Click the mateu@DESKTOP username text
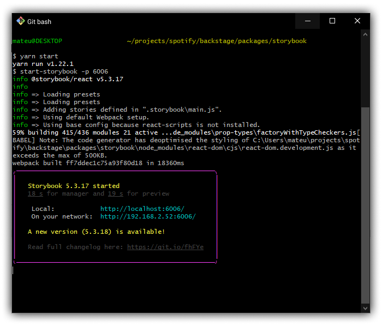Image resolution: width=382 pixels, height=327 pixels. [37, 41]
